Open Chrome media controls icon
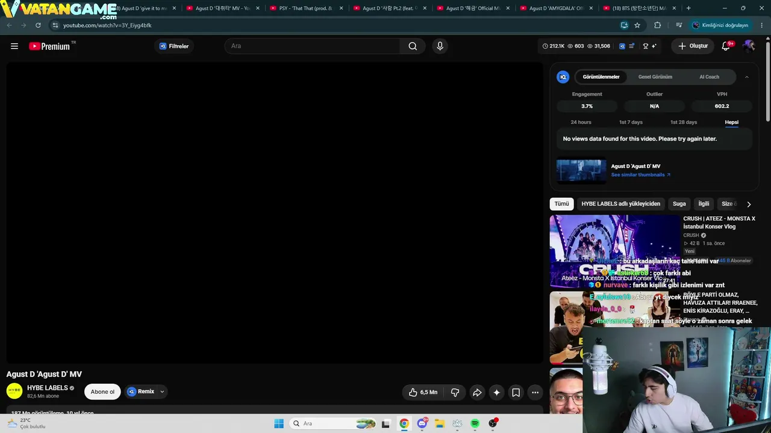Image resolution: width=771 pixels, height=433 pixels. tap(679, 25)
